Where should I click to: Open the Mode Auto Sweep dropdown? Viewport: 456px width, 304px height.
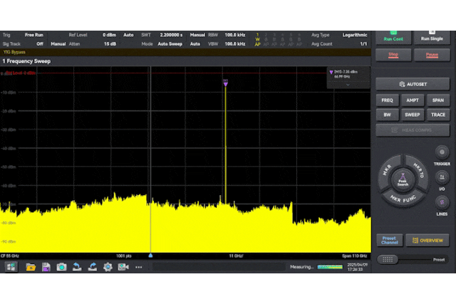click(170, 44)
